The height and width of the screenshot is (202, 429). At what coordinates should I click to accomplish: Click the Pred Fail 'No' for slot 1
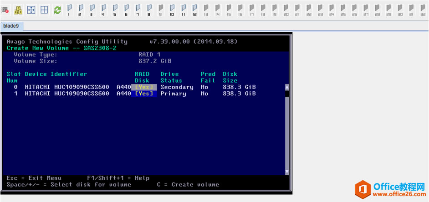click(204, 94)
